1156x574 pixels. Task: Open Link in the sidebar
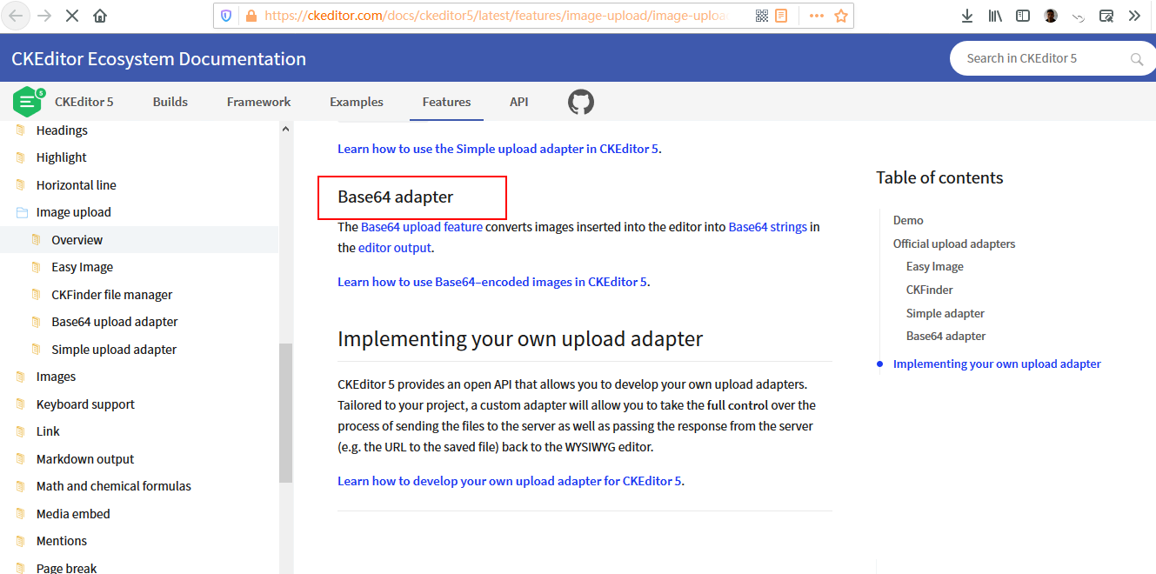(x=48, y=431)
